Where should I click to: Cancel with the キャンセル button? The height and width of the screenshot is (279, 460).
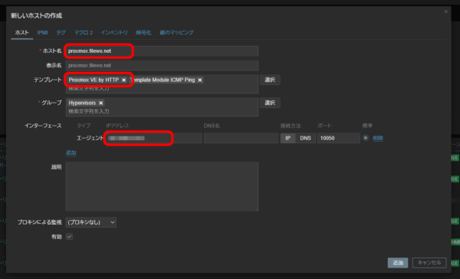click(429, 263)
